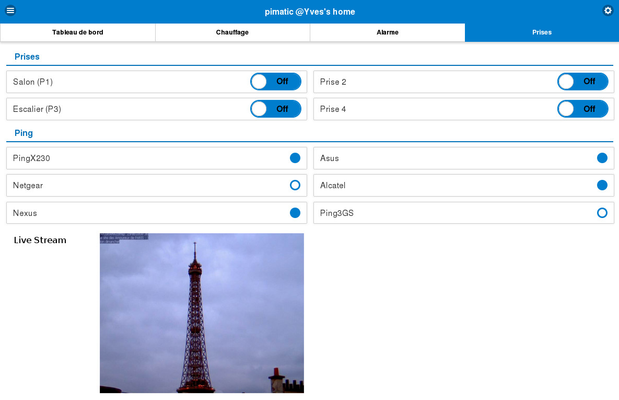This screenshot has width=619, height=400.
Task: Click the Alcatel status indicator dot
Action: 602,185
